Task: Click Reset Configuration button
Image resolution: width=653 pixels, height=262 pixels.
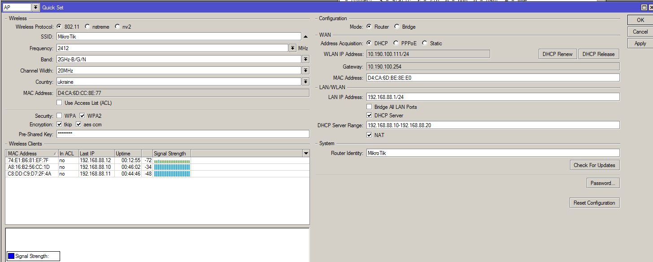Action: point(594,203)
